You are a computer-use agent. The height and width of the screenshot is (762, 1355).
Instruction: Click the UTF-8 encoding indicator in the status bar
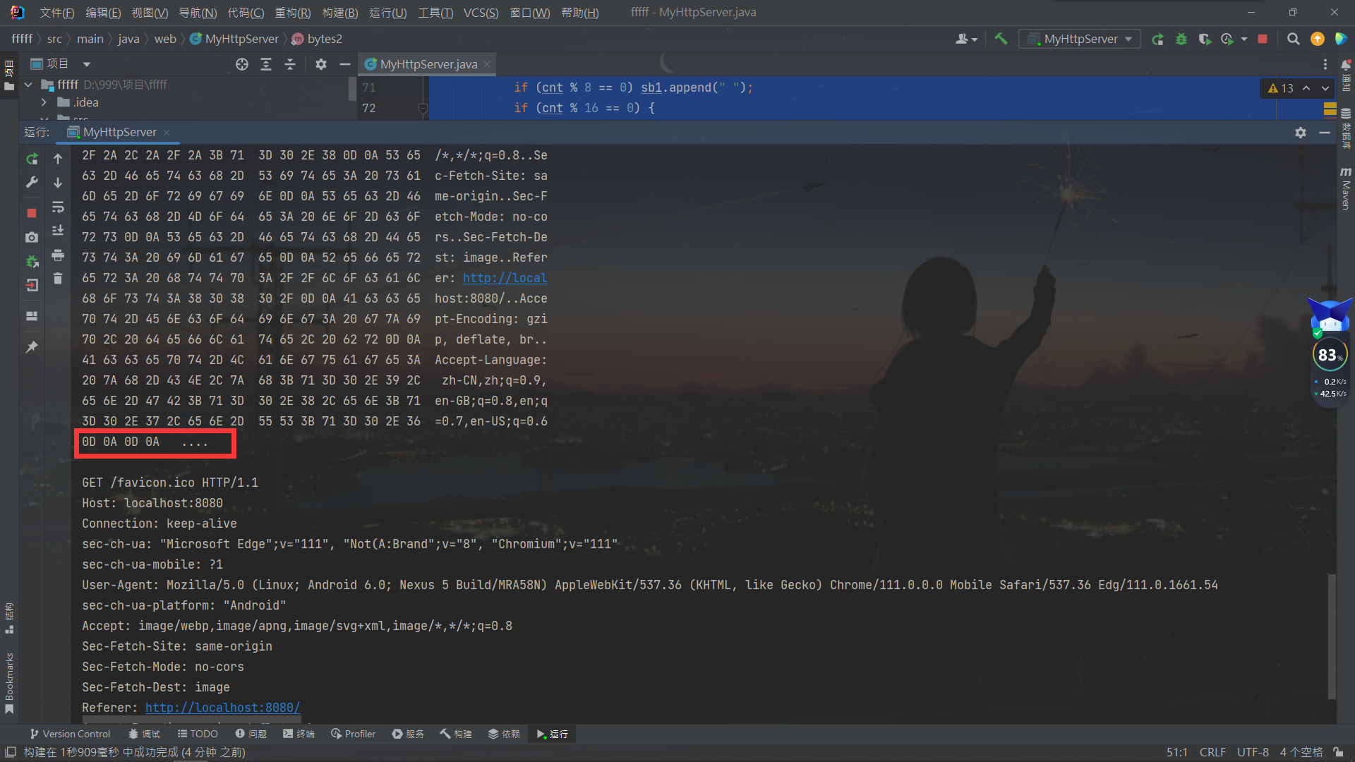click(x=1252, y=752)
